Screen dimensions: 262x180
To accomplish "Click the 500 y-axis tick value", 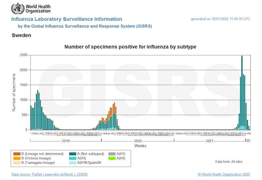I will (x=25, y=115).
